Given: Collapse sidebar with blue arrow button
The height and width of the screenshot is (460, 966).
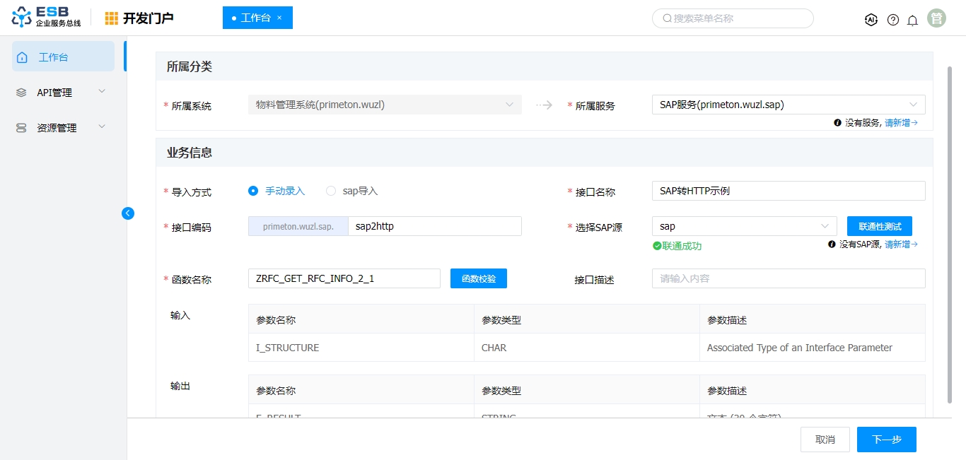Looking at the screenshot, I should click(x=128, y=213).
